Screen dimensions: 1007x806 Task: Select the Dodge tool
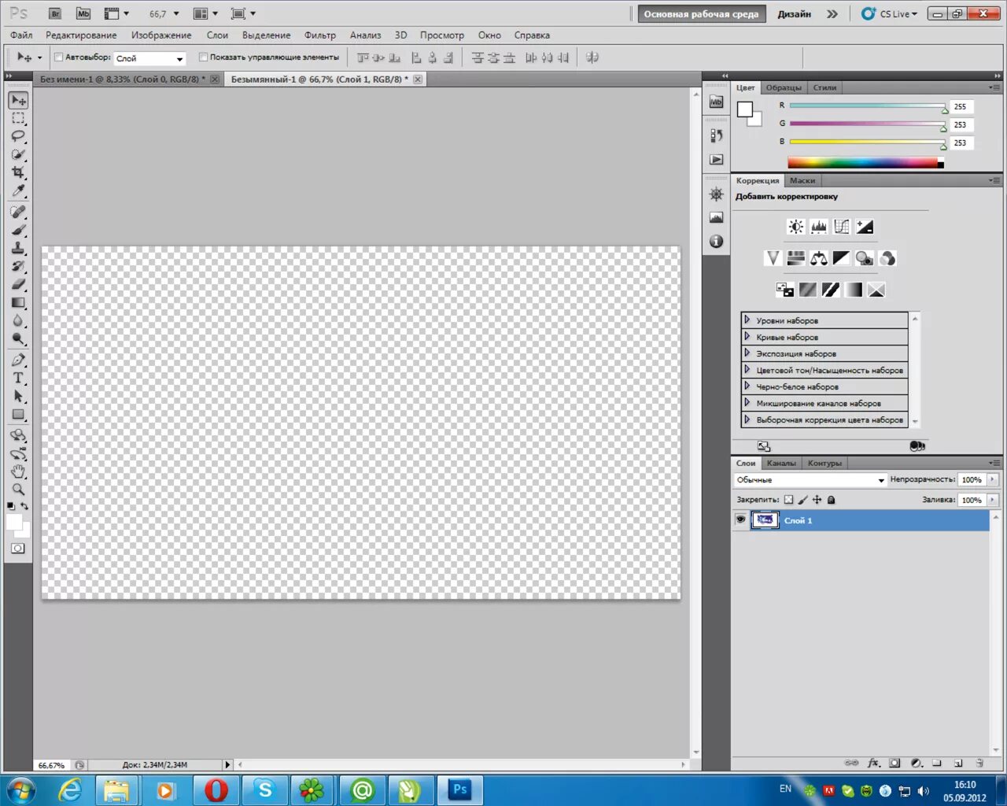19,338
